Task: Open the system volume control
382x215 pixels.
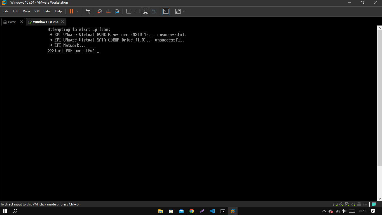Action: [344, 211]
